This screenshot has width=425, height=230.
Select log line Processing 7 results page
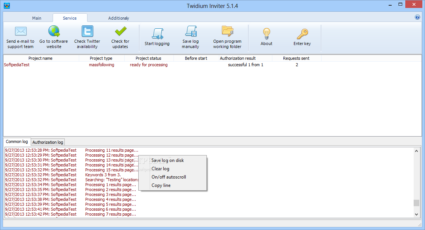coord(70,214)
